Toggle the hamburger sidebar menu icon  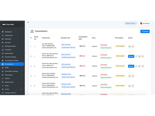(x=28, y=22)
